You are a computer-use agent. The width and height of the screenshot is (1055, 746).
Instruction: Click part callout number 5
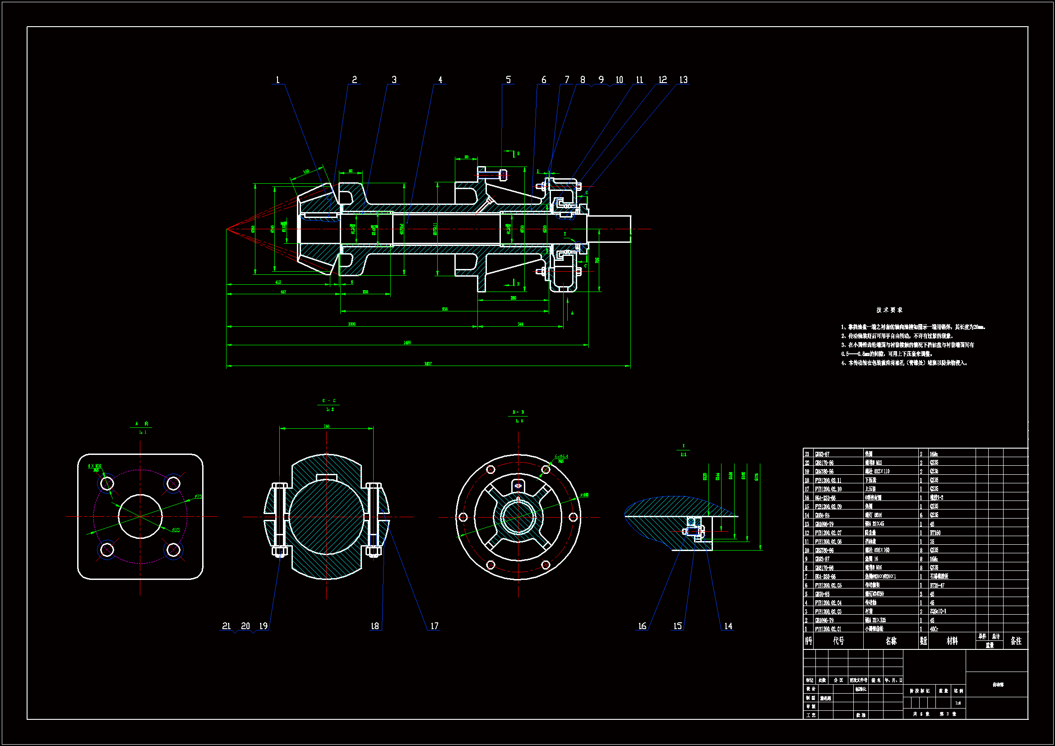(508, 80)
